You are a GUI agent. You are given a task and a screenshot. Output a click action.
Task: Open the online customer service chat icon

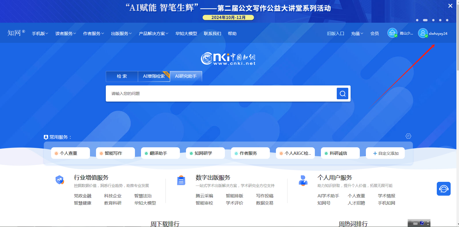[x=444, y=189]
